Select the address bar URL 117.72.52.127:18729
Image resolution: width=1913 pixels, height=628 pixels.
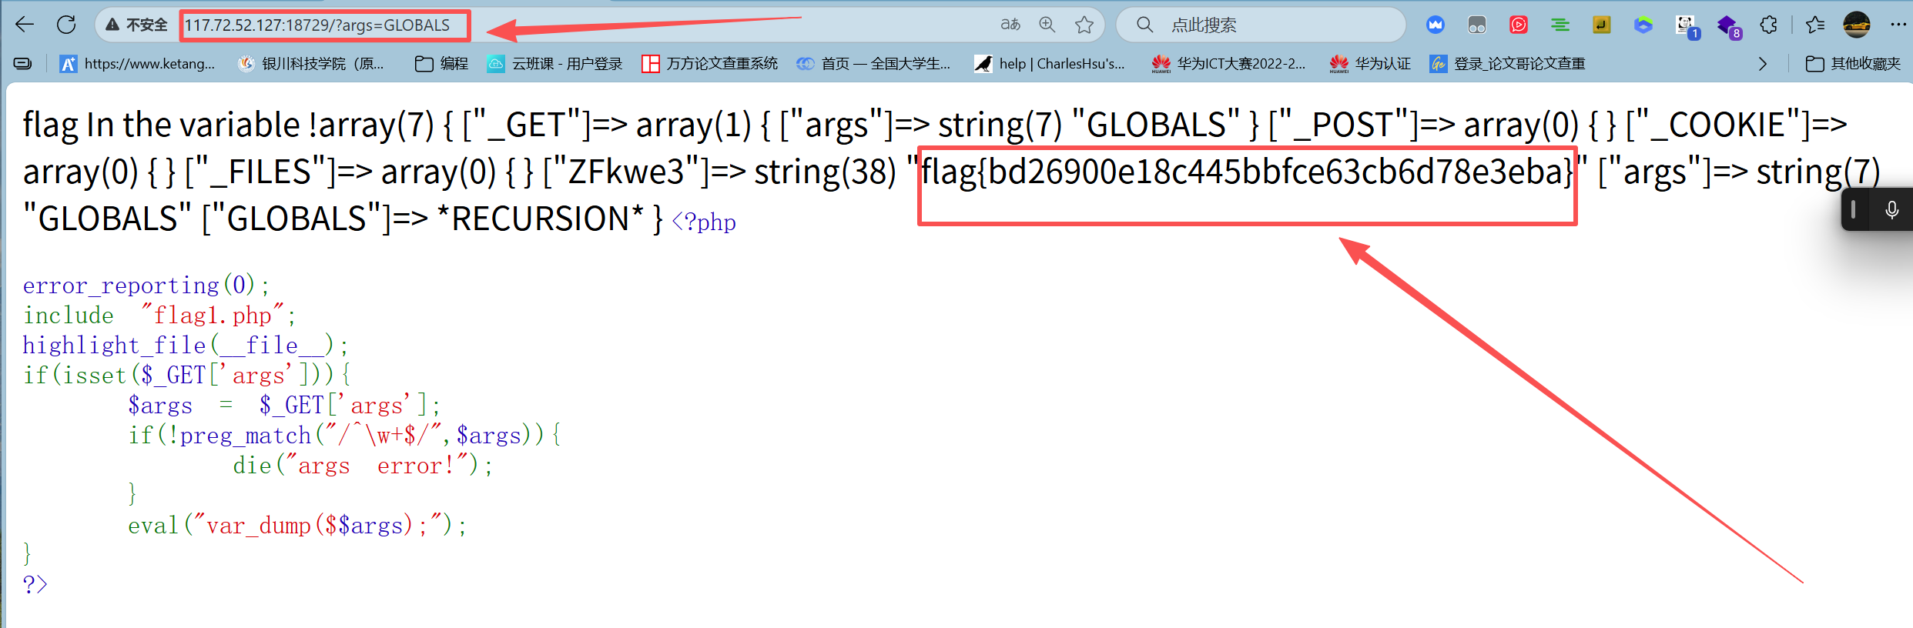(x=317, y=25)
